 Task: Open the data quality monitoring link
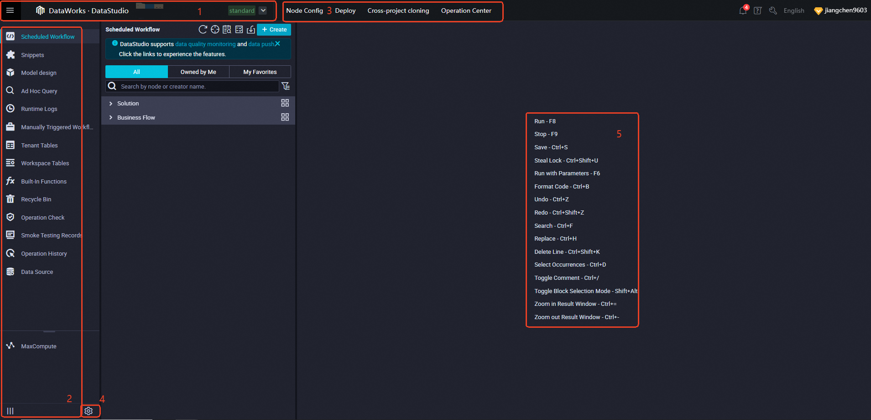[x=205, y=44]
